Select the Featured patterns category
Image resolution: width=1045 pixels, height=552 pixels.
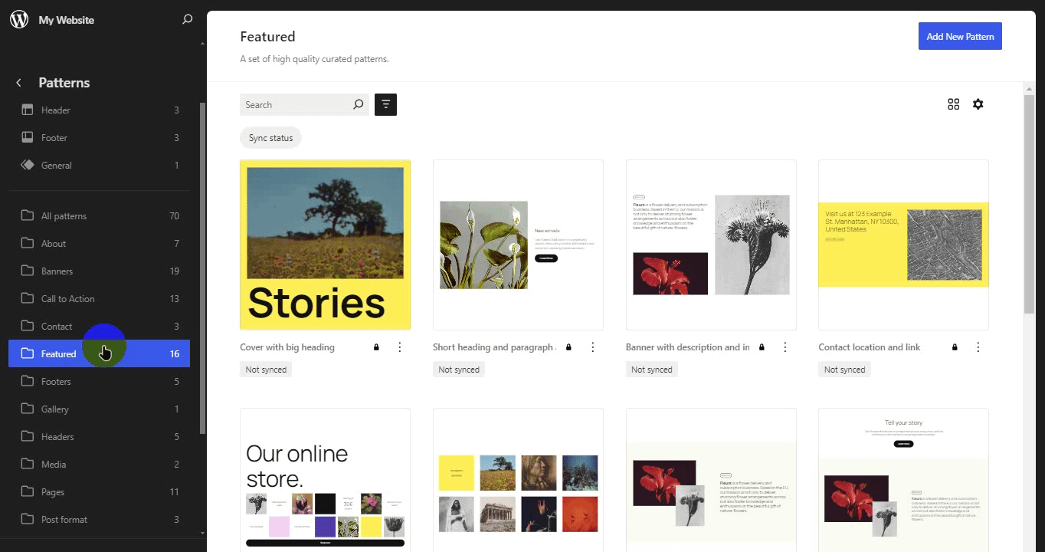pyautogui.click(x=100, y=353)
